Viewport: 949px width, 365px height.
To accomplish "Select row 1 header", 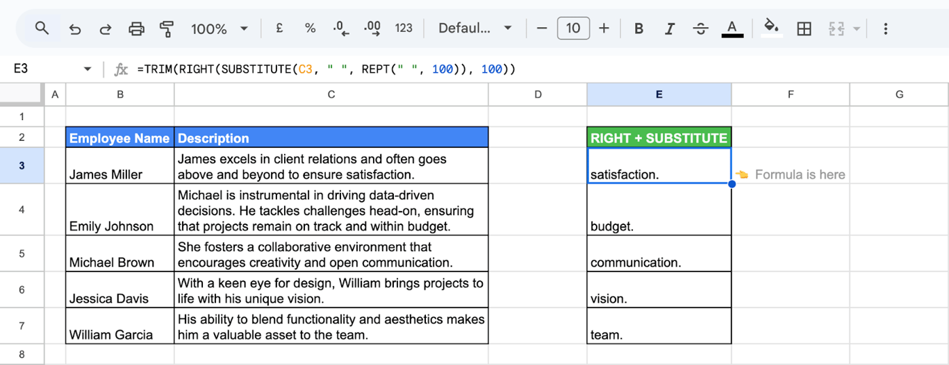I will (x=22, y=117).
